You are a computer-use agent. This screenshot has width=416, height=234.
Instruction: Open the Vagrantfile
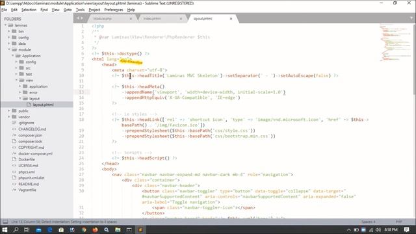(x=27, y=190)
